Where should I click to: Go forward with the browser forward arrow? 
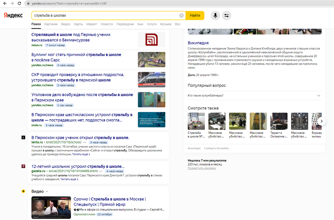(12, 4)
